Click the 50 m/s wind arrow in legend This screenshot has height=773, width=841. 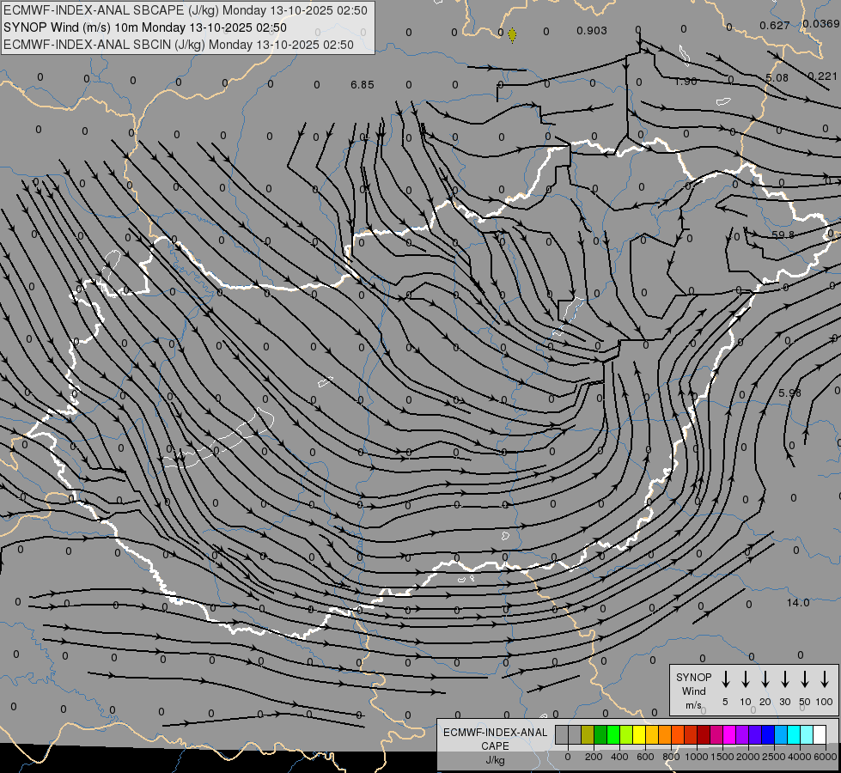(x=805, y=679)
